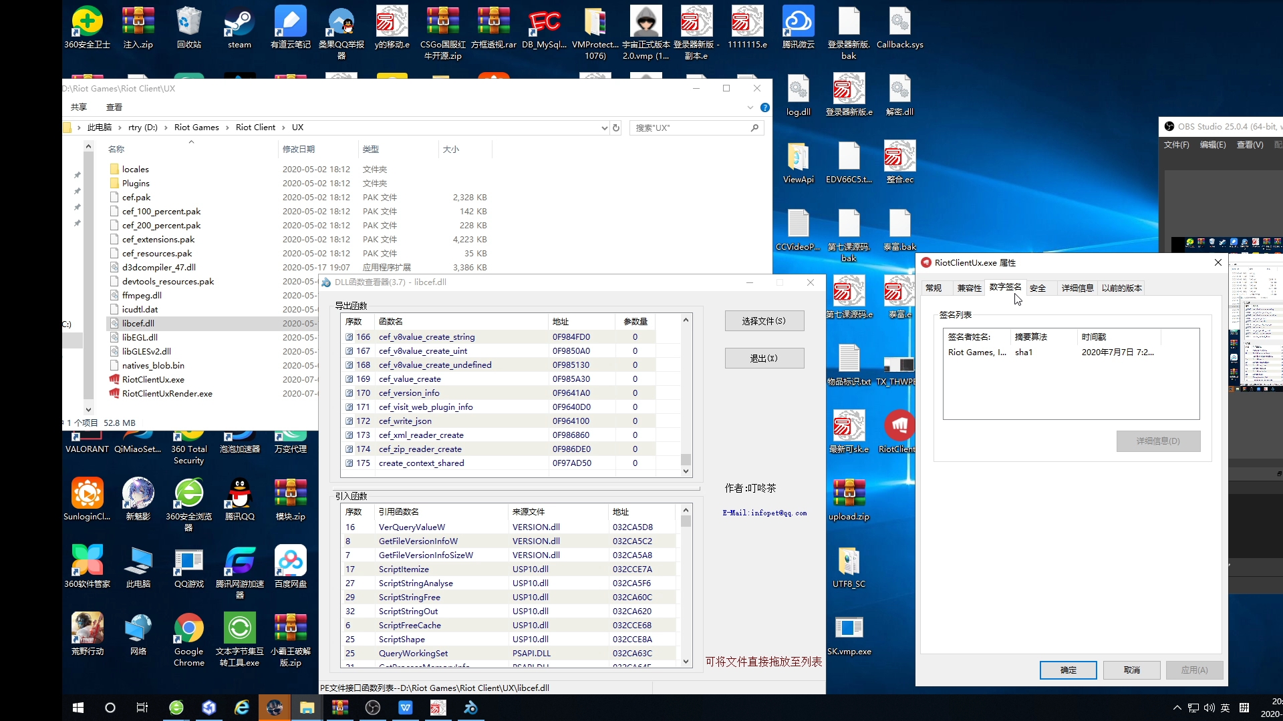Expand the Riot Client breadcrumb arrow

click(283, 128)
